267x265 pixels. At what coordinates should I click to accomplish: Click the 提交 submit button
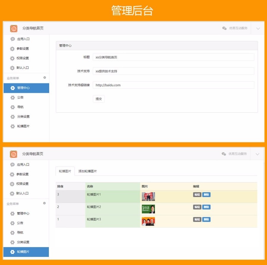98,99
